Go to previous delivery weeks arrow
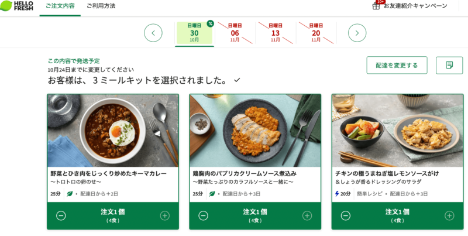468x236 pixels. point(153,33)
